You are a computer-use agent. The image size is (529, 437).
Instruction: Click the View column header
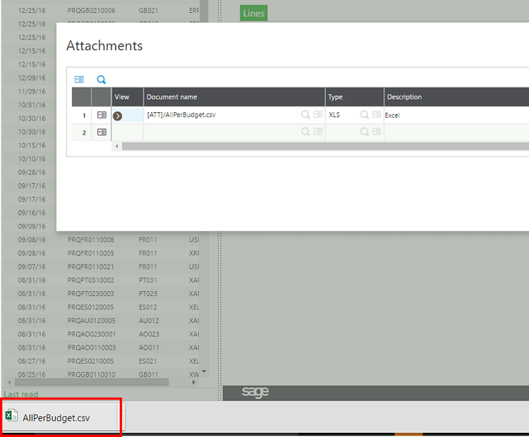tap(128, 97)
